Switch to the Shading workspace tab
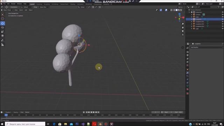Screen dimensions: 224x126 click(x=73, y=4)
